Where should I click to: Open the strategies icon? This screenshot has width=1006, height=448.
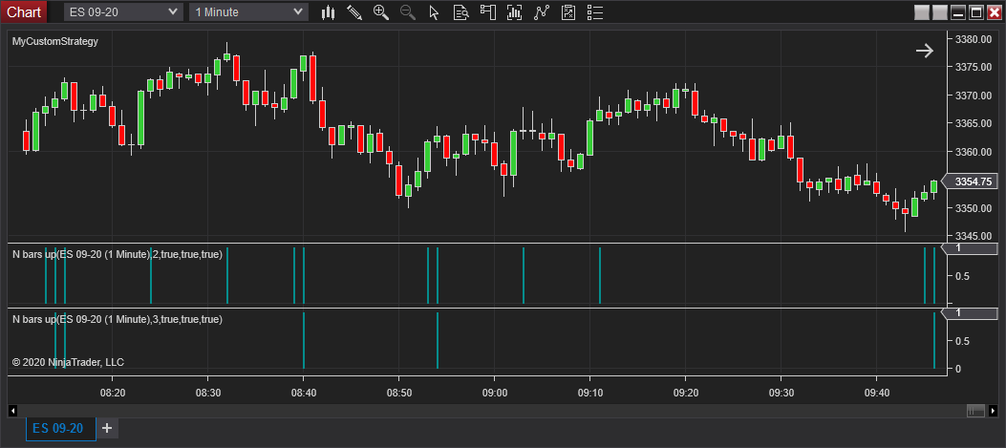[x=542, y=12]
